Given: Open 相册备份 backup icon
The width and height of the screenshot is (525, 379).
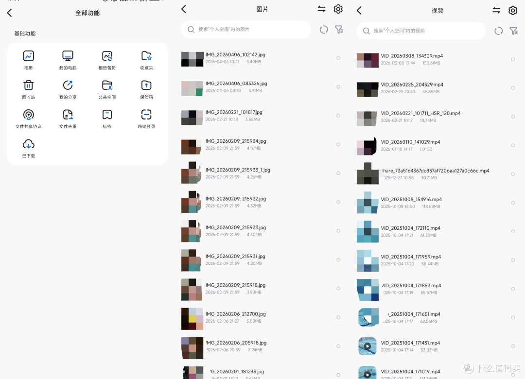Looking at the screenshot, I should (x=107, y=56).
